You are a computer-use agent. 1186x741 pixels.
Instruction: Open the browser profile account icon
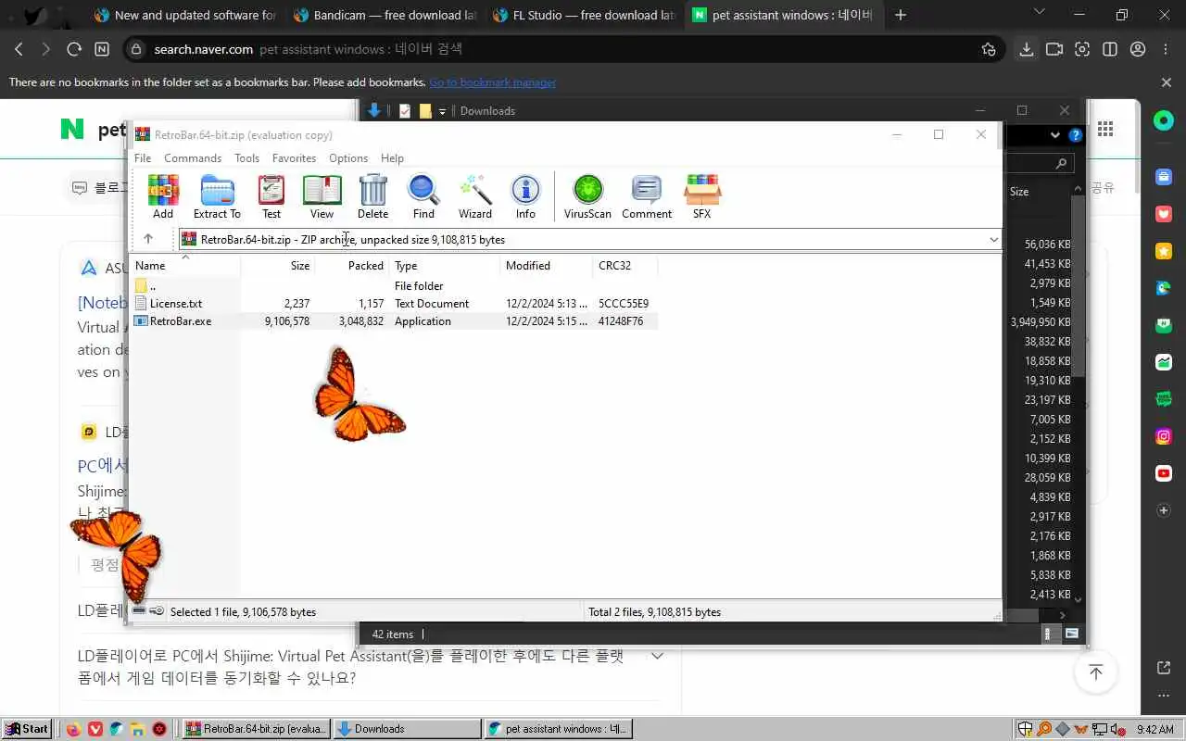point(1138,49)
